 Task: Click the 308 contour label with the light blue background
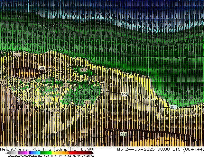tap(173, 107)
